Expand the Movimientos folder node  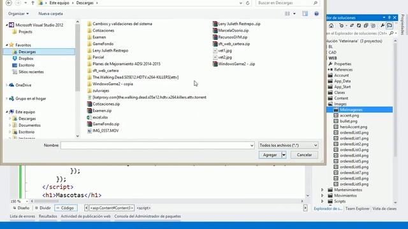pos(323,195)
